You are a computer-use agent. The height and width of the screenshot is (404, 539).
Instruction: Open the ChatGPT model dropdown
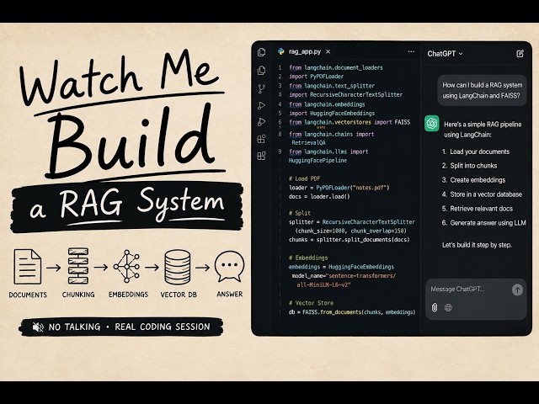pos(445,54)
